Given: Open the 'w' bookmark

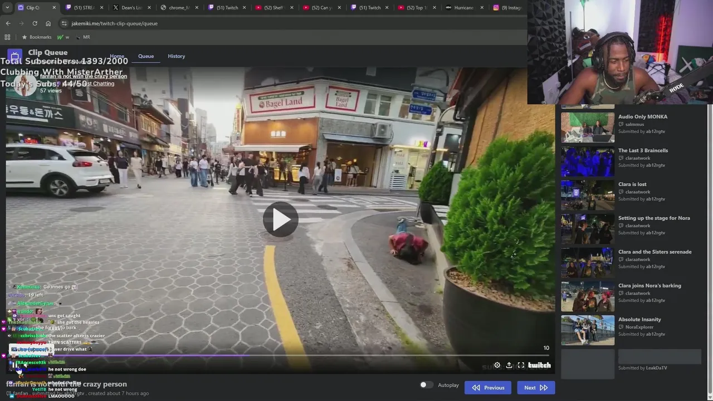Looking at the screenshot, I should tap(63, 37).
